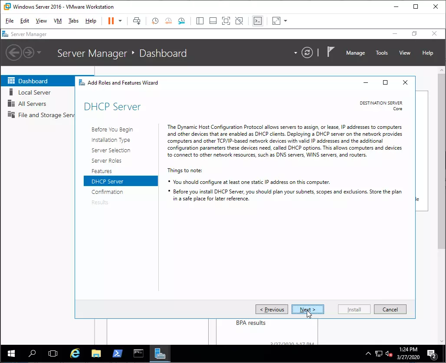Open the network status tray icon
Viewport: 446px width, 363px height.
[379, 353]
